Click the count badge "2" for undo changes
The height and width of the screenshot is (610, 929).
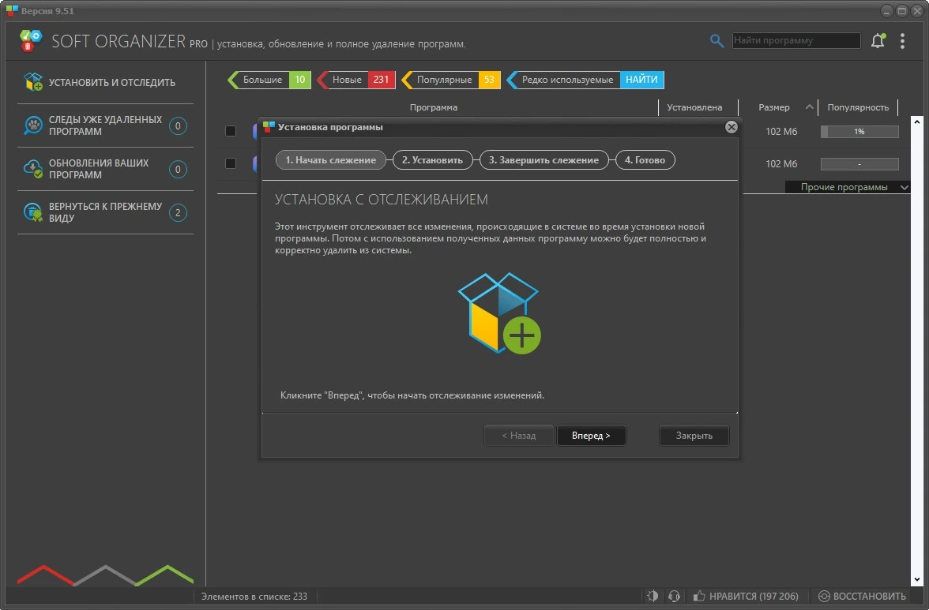point(178,212)
